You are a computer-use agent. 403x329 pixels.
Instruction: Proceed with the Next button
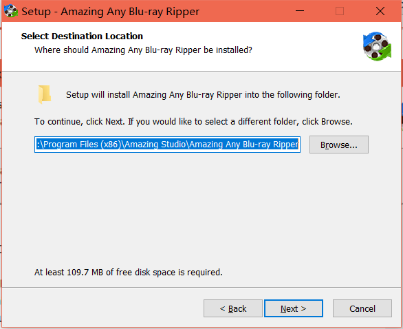coord(294,308)
